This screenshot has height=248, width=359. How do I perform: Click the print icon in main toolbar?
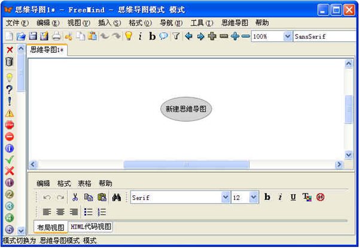(x=57, y=36)
